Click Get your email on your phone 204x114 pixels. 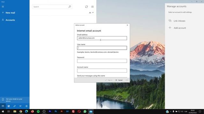[x=15, y=100]
